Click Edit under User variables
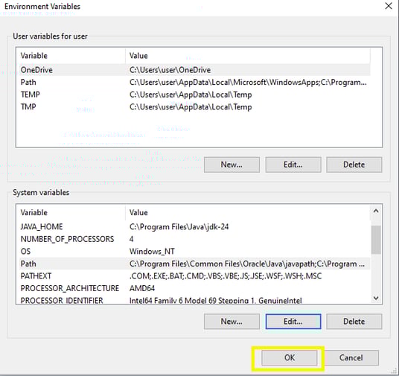Screen dimensions: 399x376 293,165
